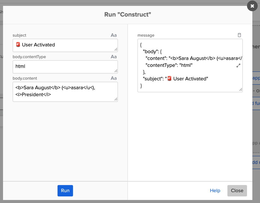Click the resize handle of the body.contentType field
Viewport: 260px width, 203px height.
[116, 71]
